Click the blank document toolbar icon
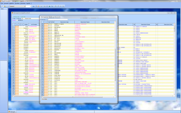 (8, 6)
